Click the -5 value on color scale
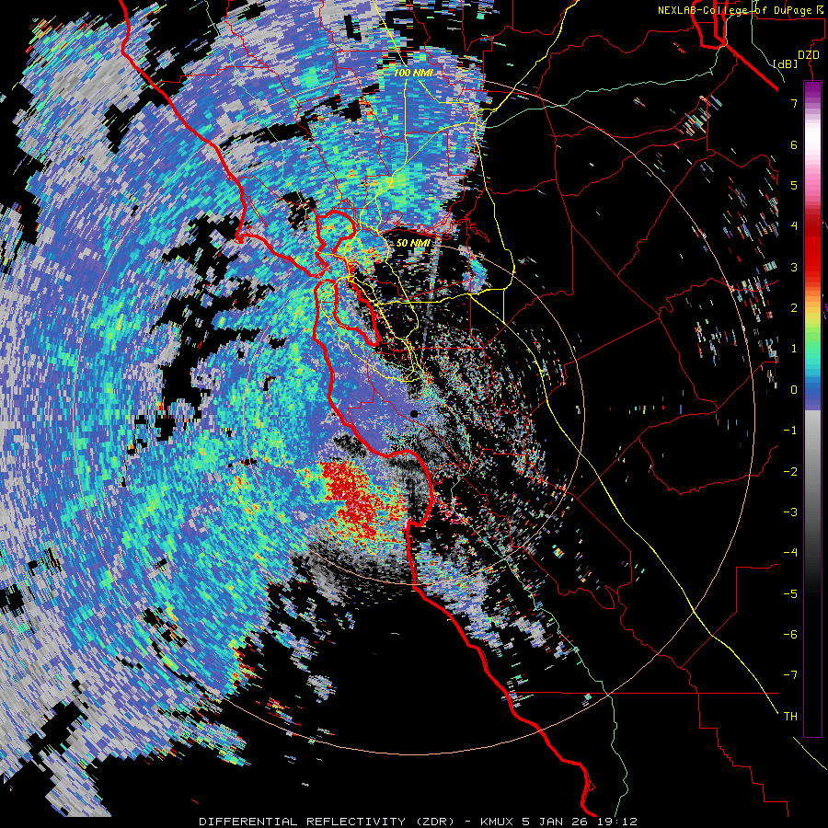Viewport: 828px width, 828px height. pyautogui.click(x=790, y=594)
